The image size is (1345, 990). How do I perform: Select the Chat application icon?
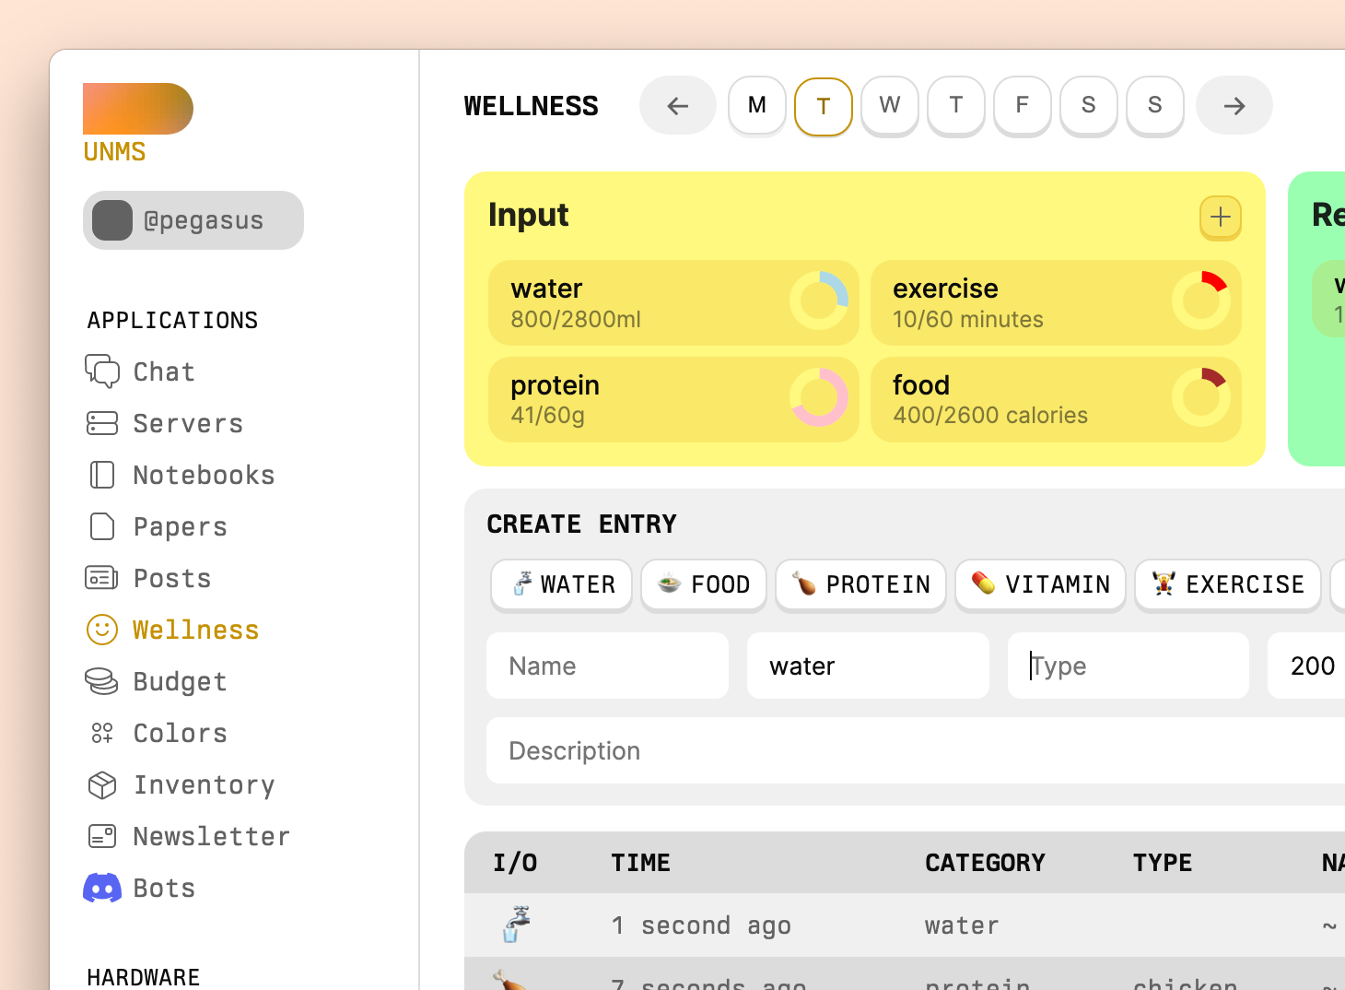(x=102, y=371)
